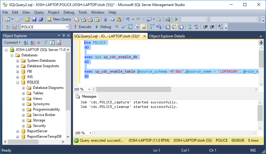This screenshot has width=266, height=154.
Task: Select the FBI database in tree
Action: point(30,71)
